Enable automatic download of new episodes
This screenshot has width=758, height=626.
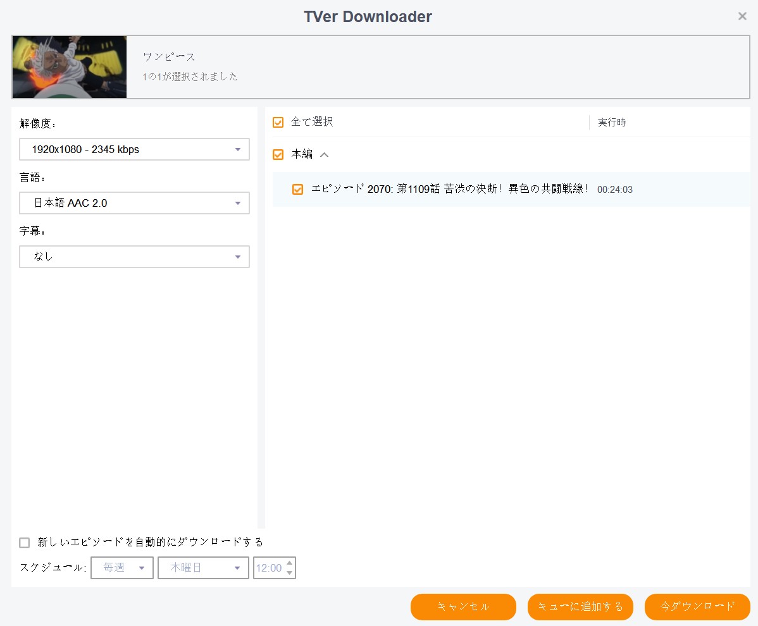point(24,542)
